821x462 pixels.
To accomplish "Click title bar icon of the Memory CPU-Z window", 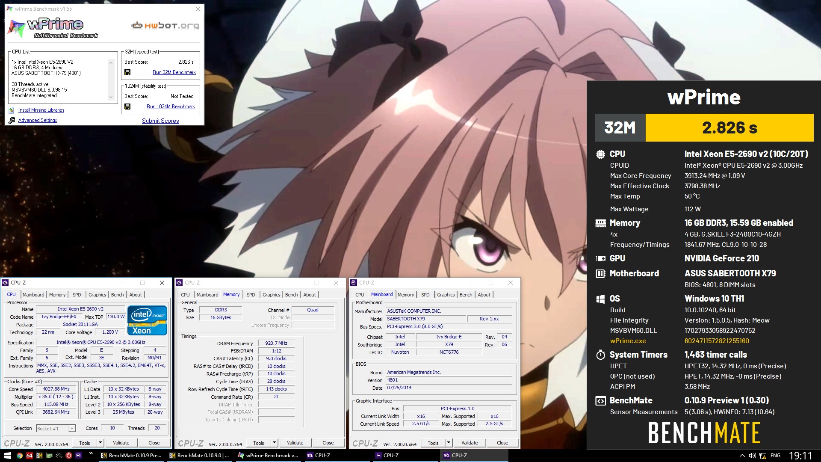I will point(180,283).
